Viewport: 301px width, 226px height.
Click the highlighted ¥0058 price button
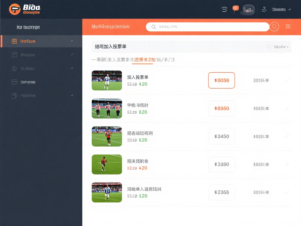221,80
